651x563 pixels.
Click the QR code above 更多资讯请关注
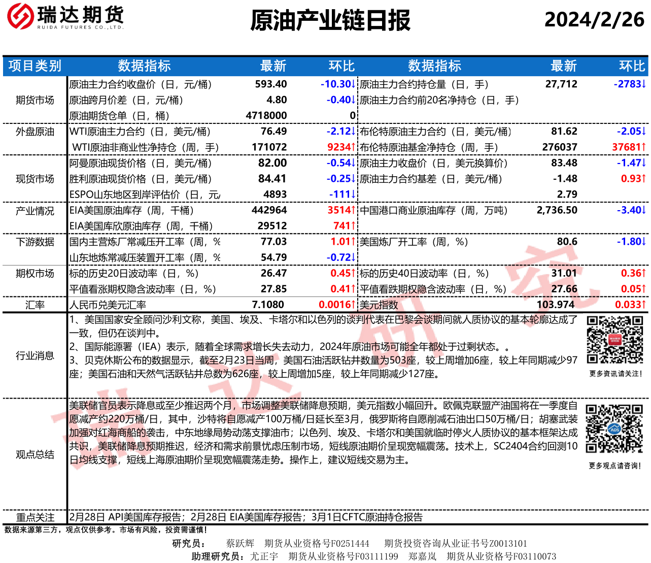tap(614, 340)
